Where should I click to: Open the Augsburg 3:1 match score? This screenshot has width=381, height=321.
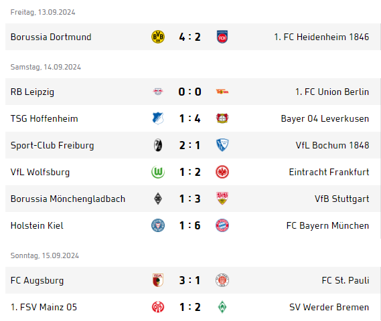pos(189,280)
